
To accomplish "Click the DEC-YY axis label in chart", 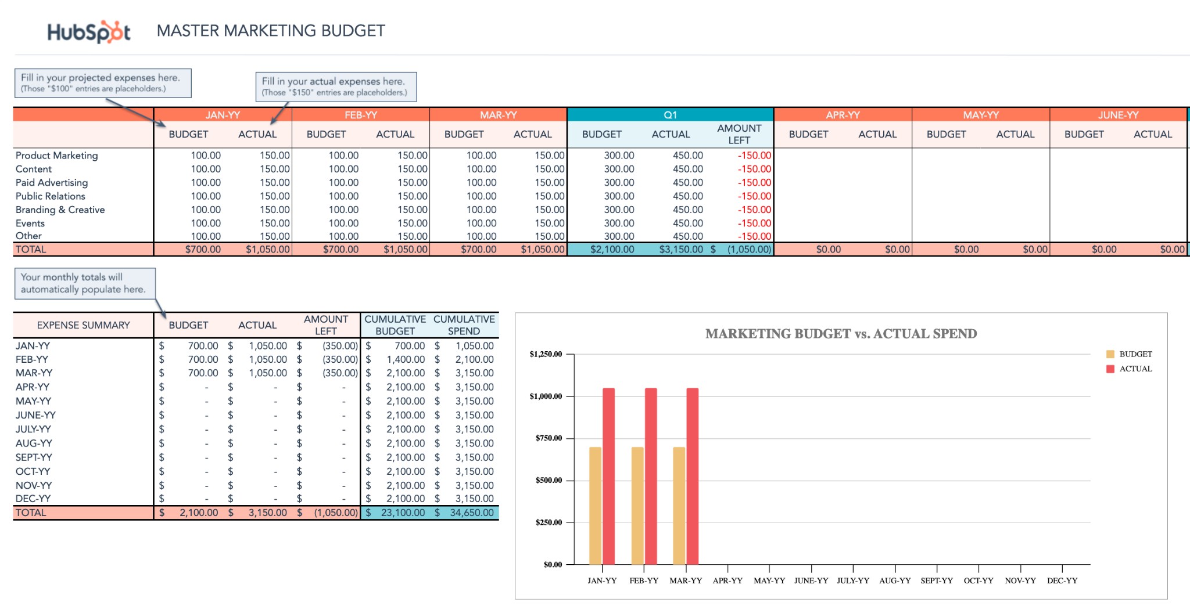I will 1062,580.
